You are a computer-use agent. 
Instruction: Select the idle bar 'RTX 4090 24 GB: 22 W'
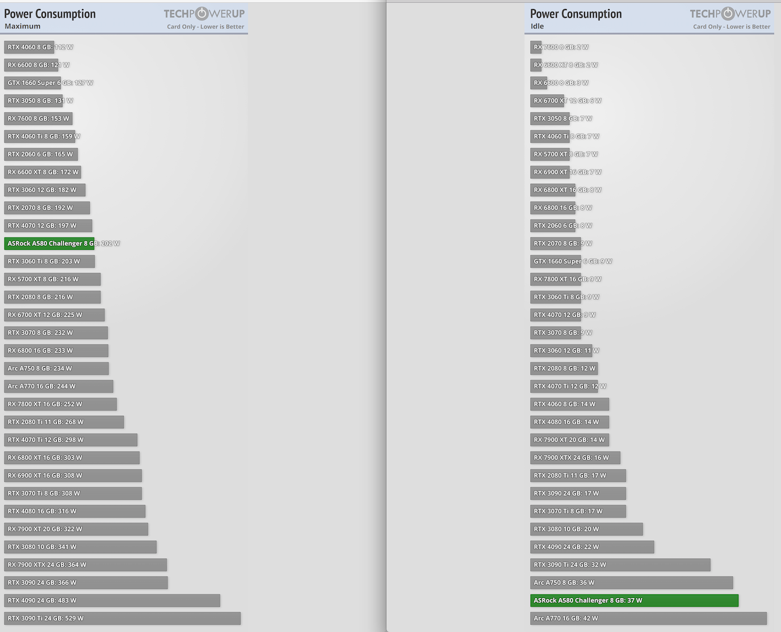(593, 547)
